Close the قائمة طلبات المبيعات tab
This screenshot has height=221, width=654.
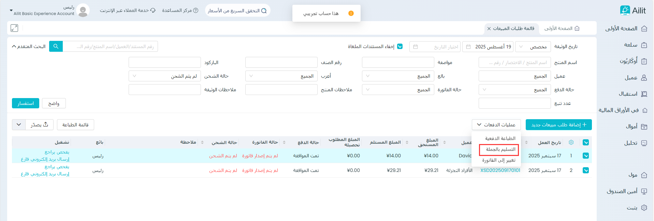(489, 29)
